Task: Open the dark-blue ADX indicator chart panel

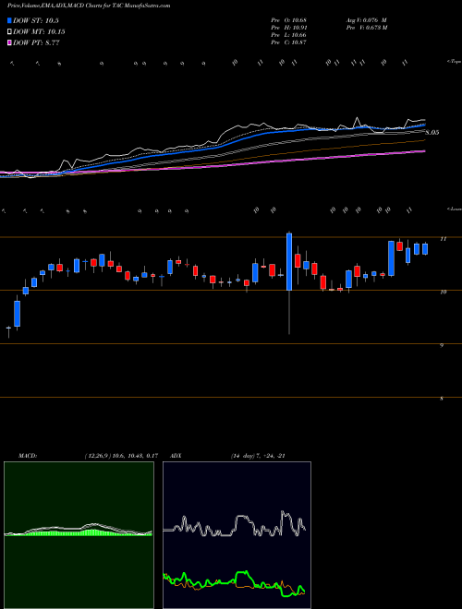Action: (x=237, y=535)
